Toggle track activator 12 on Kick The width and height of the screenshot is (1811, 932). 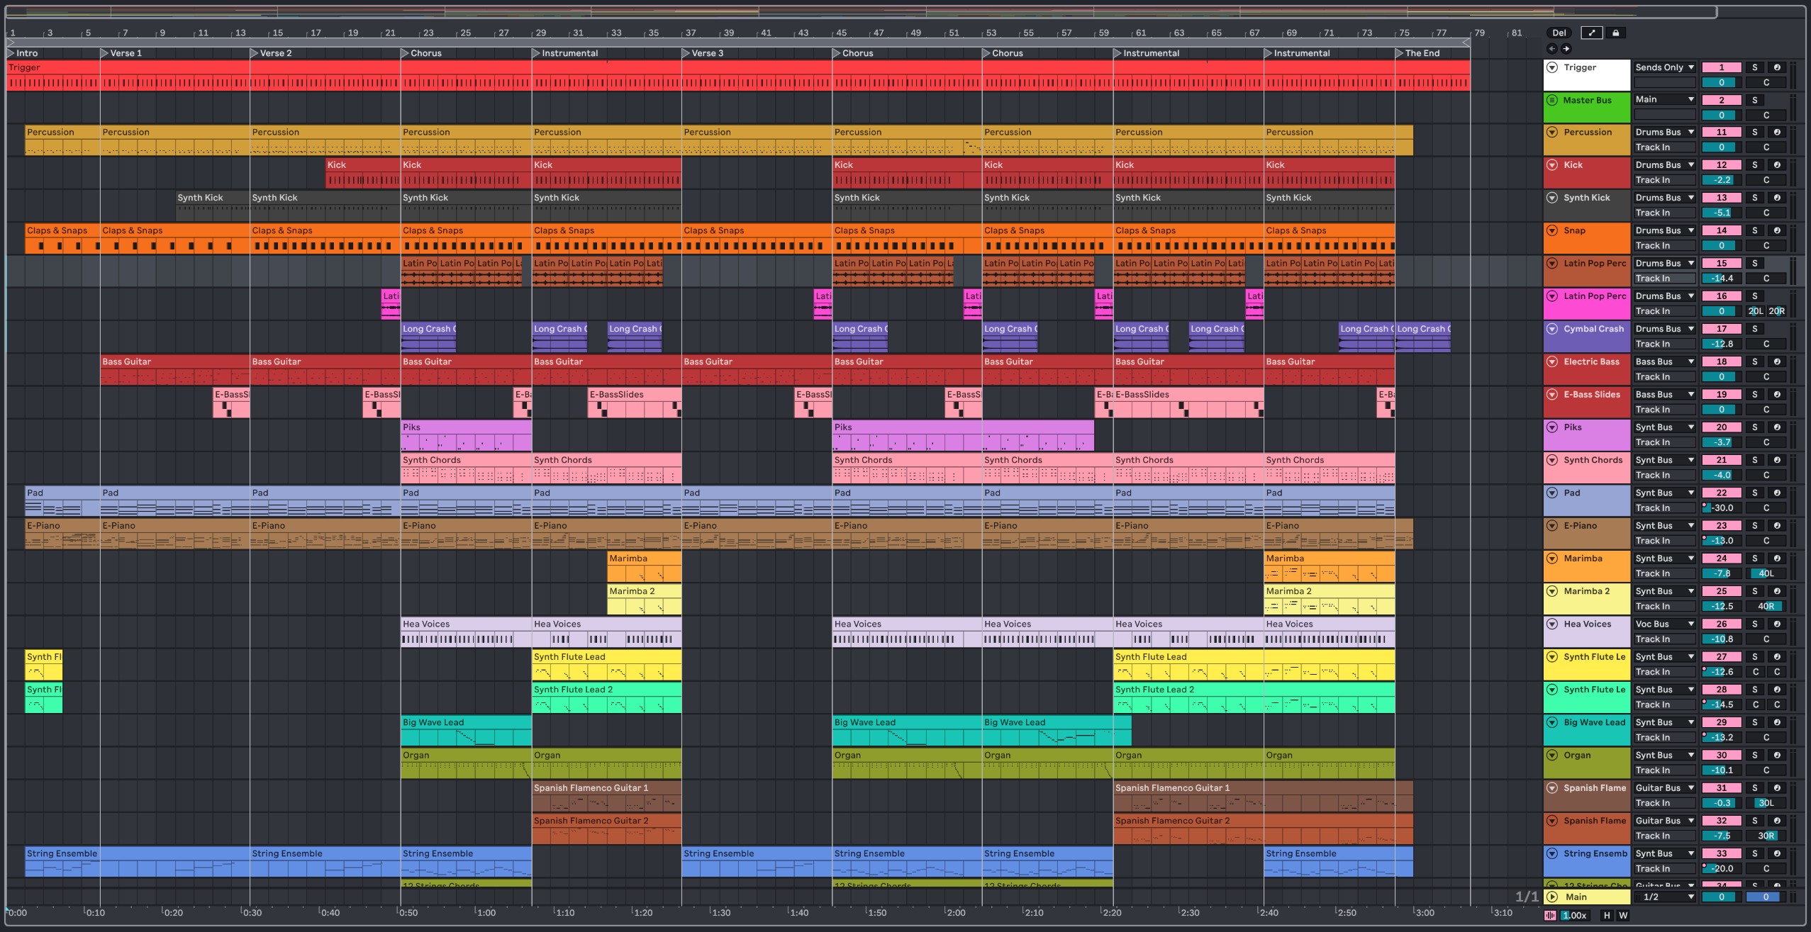pyautogui.click(x=1721, y=165)
